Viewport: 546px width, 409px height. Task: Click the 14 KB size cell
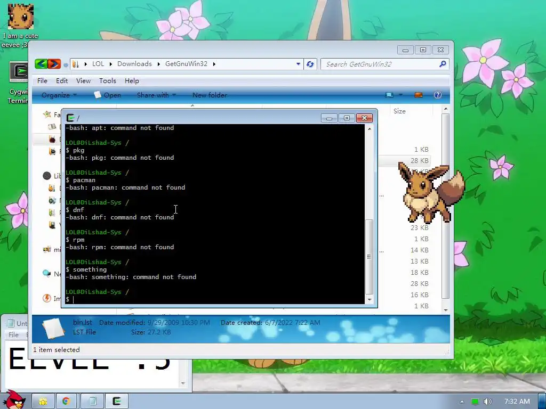[419, 250]
